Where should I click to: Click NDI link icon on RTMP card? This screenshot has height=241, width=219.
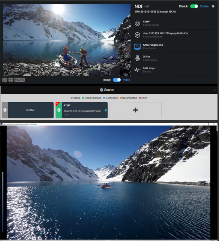coord(106,110)
